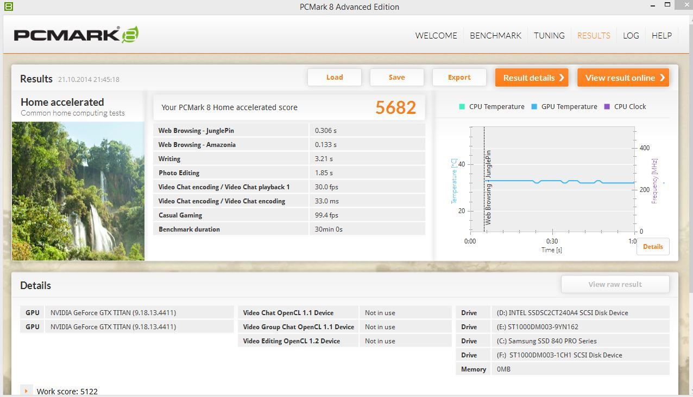
Task: Maximize the PCMark 8 window
Action: [x=668, y=5]
